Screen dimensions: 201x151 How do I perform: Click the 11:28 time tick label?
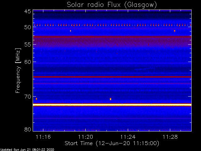coord(170,137)
